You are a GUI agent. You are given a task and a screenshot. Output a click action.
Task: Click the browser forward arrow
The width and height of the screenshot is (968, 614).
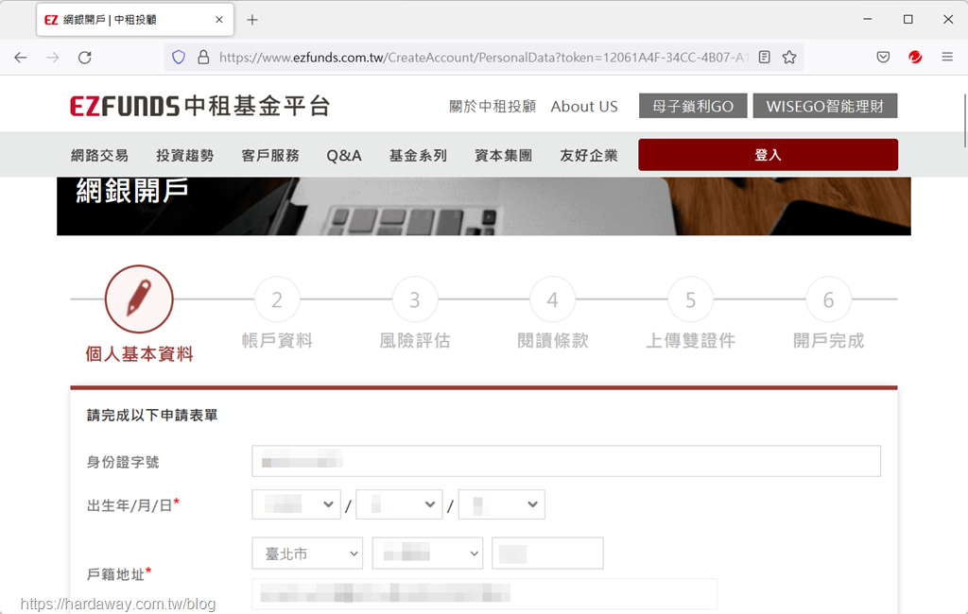[x=53, y=58]
